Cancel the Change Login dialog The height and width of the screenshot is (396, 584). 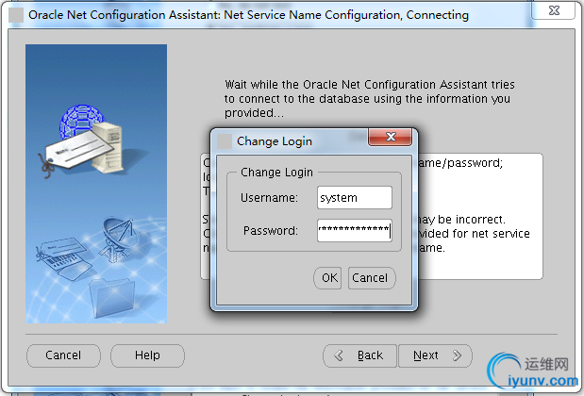click(x=372, y=278)
